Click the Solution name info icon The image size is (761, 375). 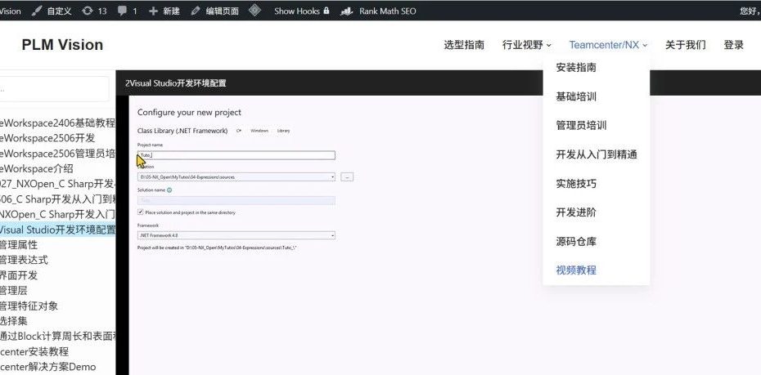[x=169, y=190]
